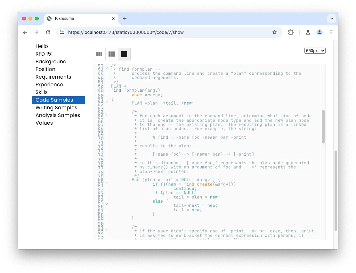Image resolution: width=356 pixels, height=273 pixels.
Task: Click the site info icon in address bar
Action: [61, 32]
